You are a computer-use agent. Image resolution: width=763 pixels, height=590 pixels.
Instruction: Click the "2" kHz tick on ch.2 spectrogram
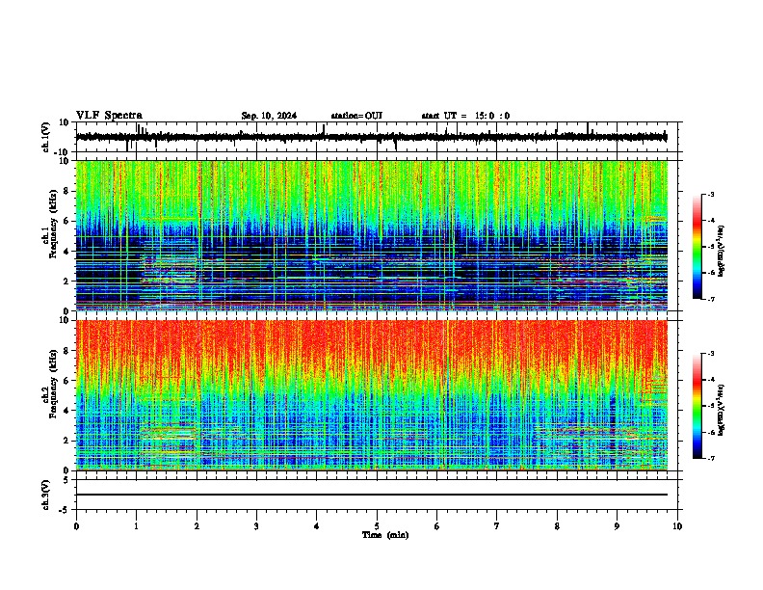(x=66, y=441)
